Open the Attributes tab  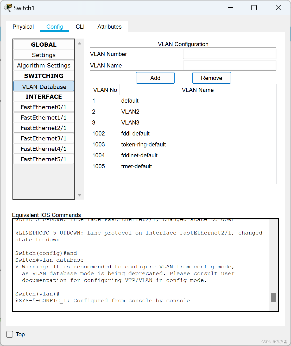[x=110, y=27]
